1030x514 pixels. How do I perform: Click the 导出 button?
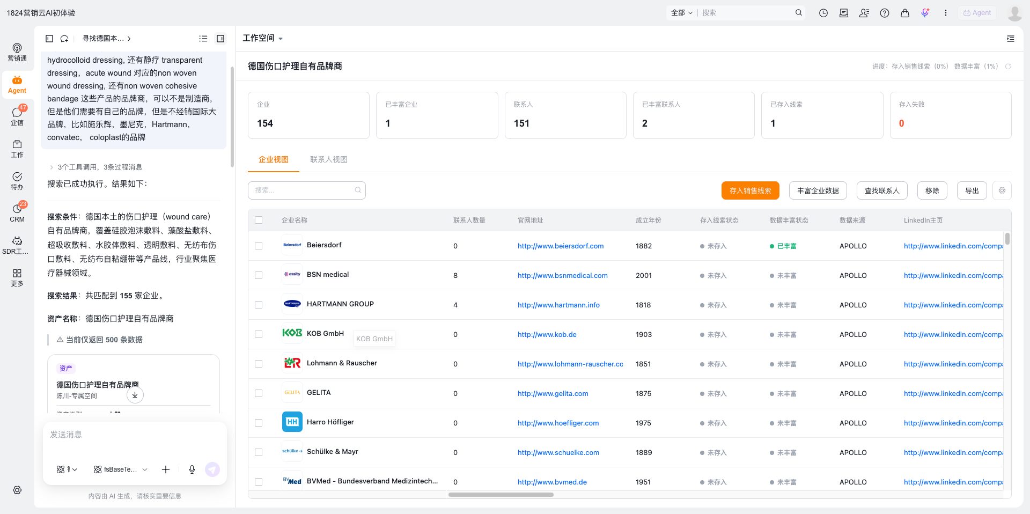click(x=972, y=190)
